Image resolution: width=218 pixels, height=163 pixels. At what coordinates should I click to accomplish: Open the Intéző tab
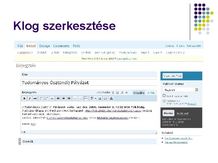(x=31, y=46)
